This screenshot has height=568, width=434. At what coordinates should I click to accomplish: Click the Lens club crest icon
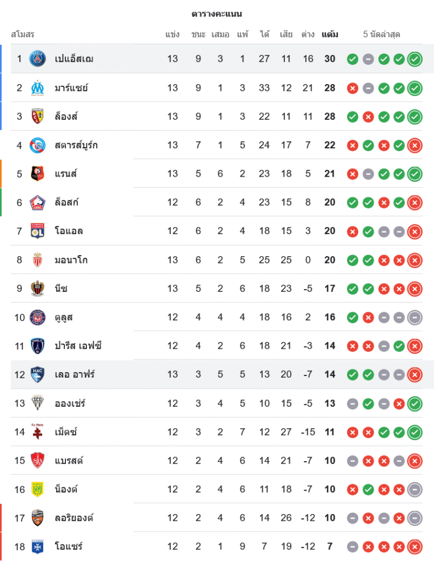click(x=38, y=116)
